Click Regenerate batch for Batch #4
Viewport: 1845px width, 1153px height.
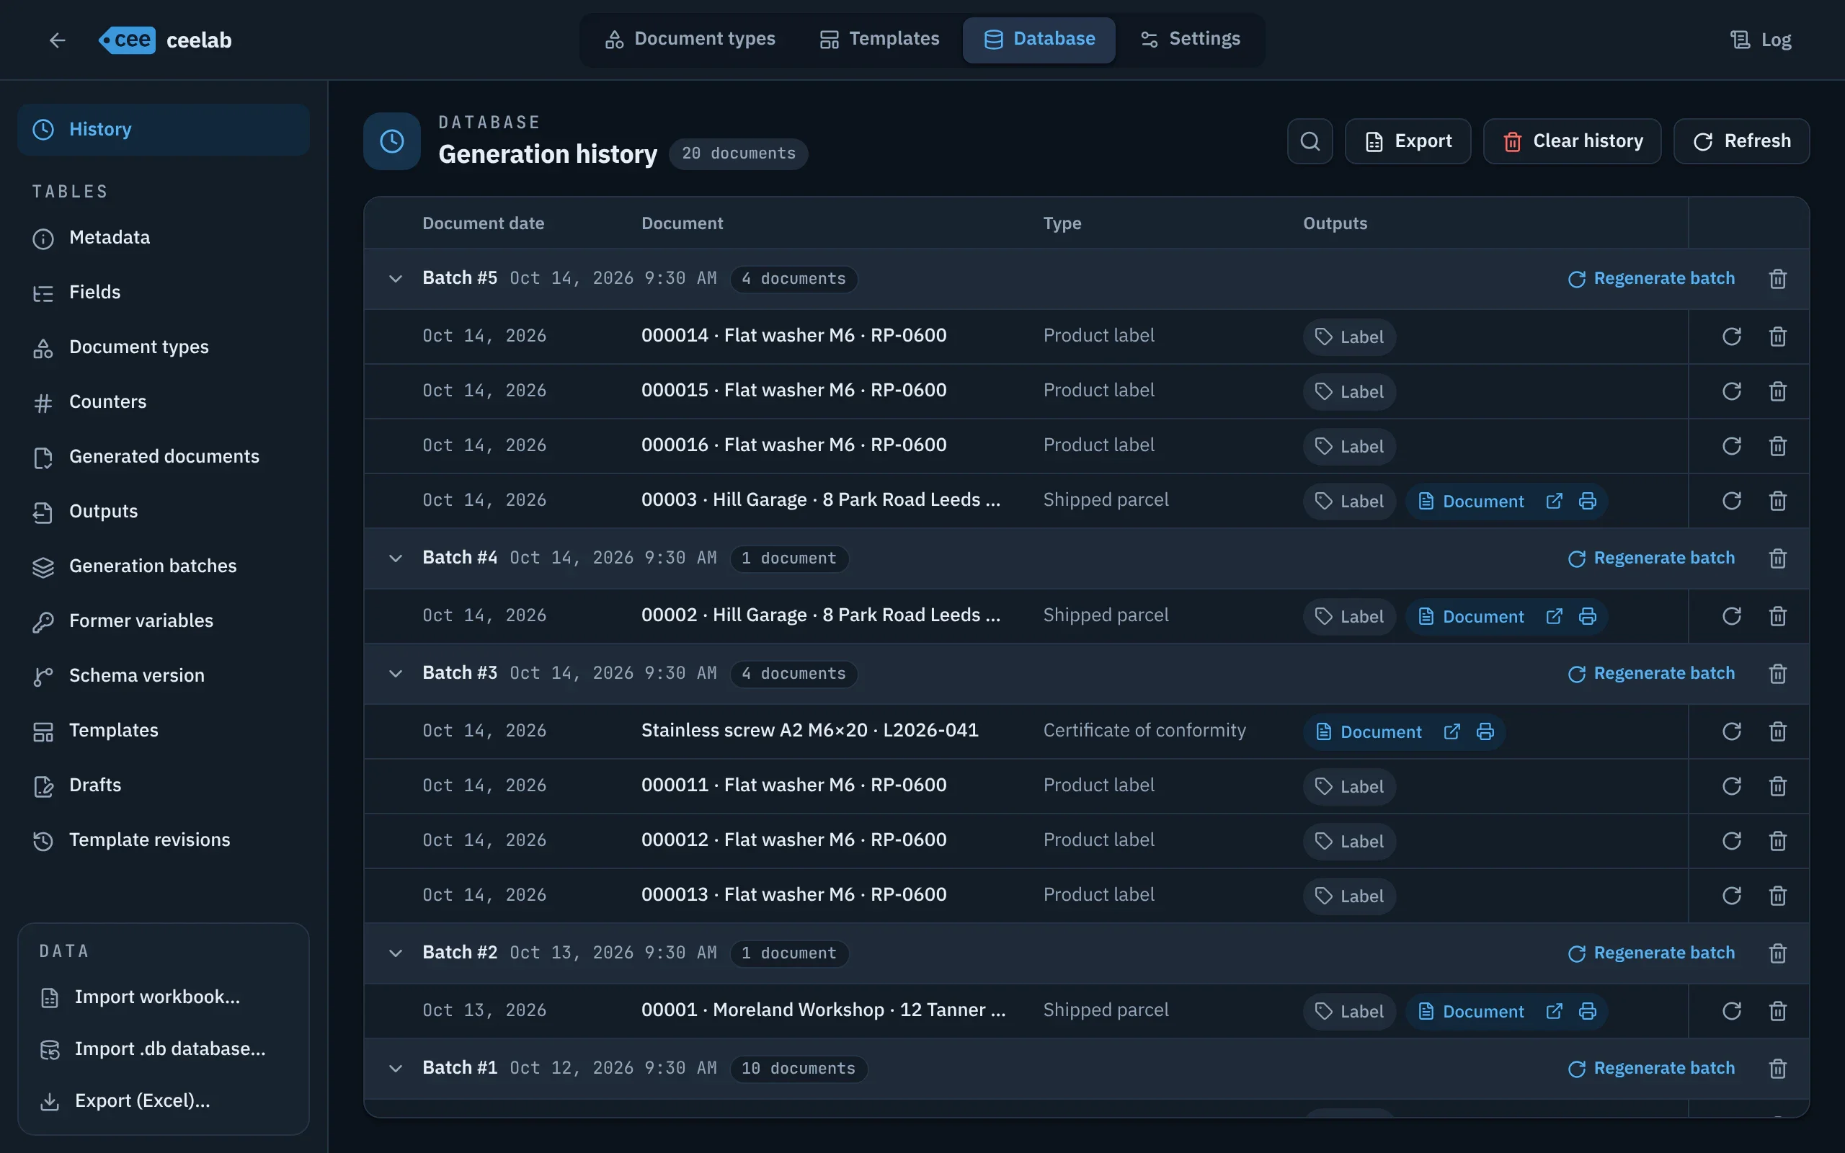click(1651, 558)
